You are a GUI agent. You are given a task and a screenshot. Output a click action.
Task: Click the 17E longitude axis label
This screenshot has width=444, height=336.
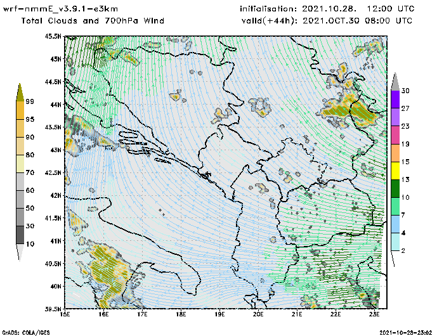point(143,314)
